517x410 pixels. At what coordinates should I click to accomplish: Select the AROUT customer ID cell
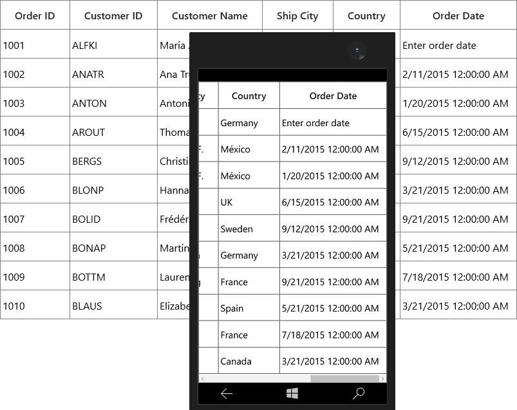click(x=113, y=131)
